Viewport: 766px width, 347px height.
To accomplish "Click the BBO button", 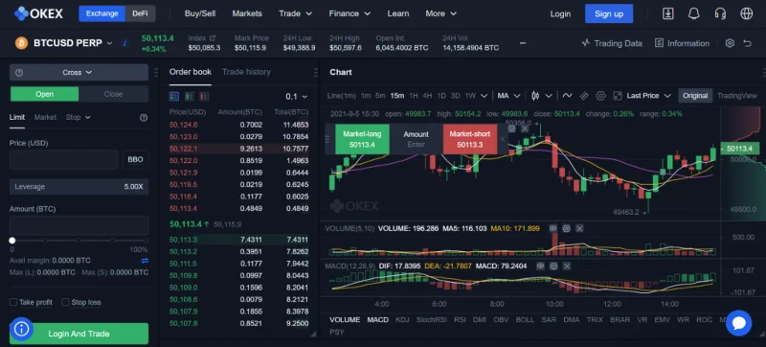I will point(135,160).
